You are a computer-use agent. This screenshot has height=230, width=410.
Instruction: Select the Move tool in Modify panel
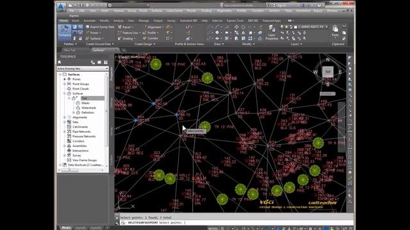236,27
